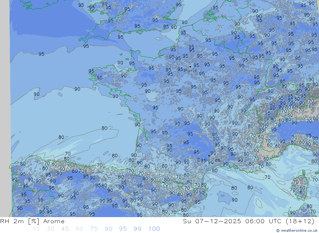
Task: Click the date 'Su 07-12-2025 06:00 UTC (18+12)'
Action: click(249, 221)
